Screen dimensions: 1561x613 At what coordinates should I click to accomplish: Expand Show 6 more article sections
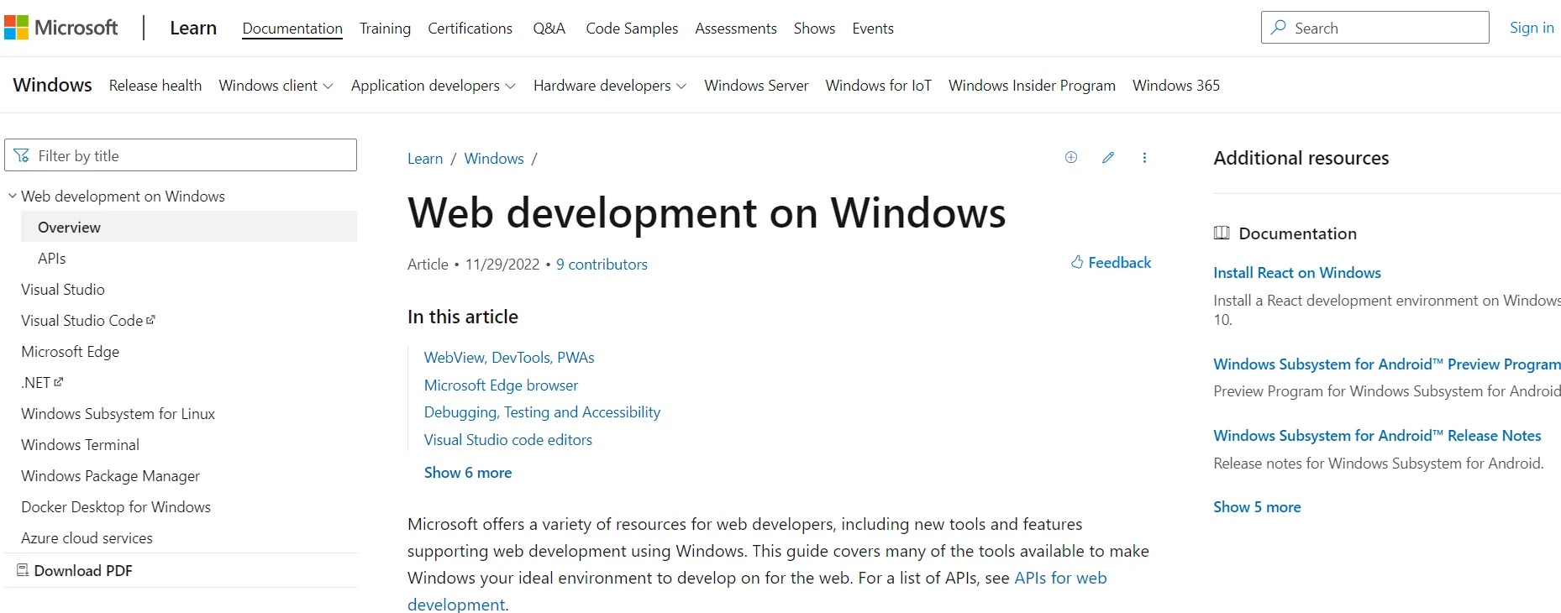coord(468,472)
